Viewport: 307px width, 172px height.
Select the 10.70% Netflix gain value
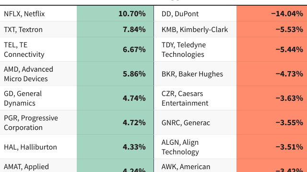click(132, 14)
